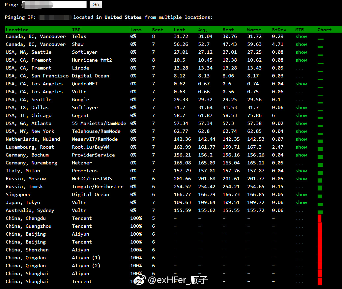The image size is (342, 289).
Task: Open MTR show link for Softlayer Seattle
Action: pos(301,52)
